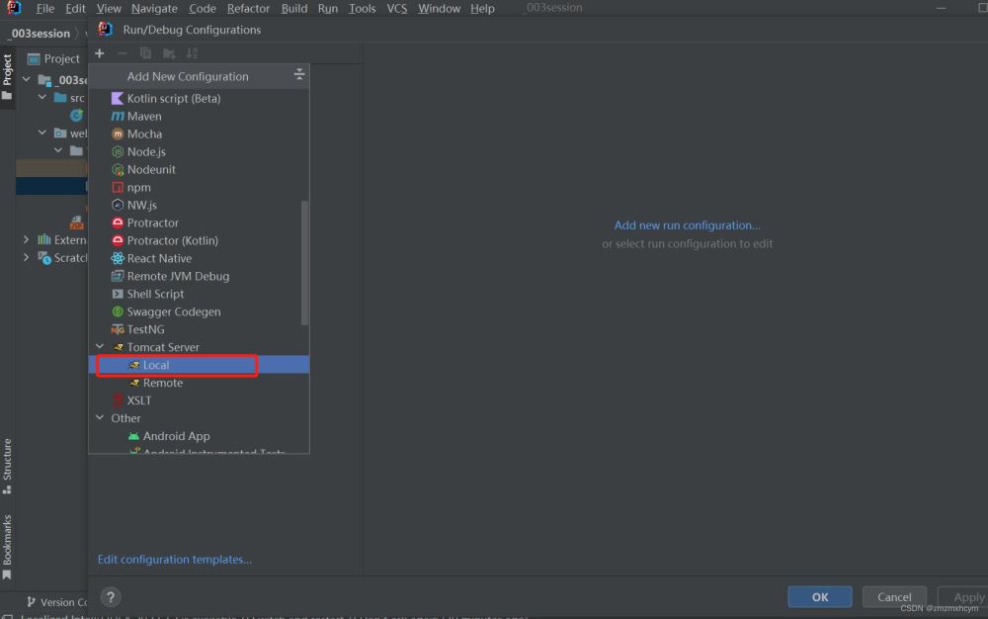Select the Maven configuration icon

(118, 116)
